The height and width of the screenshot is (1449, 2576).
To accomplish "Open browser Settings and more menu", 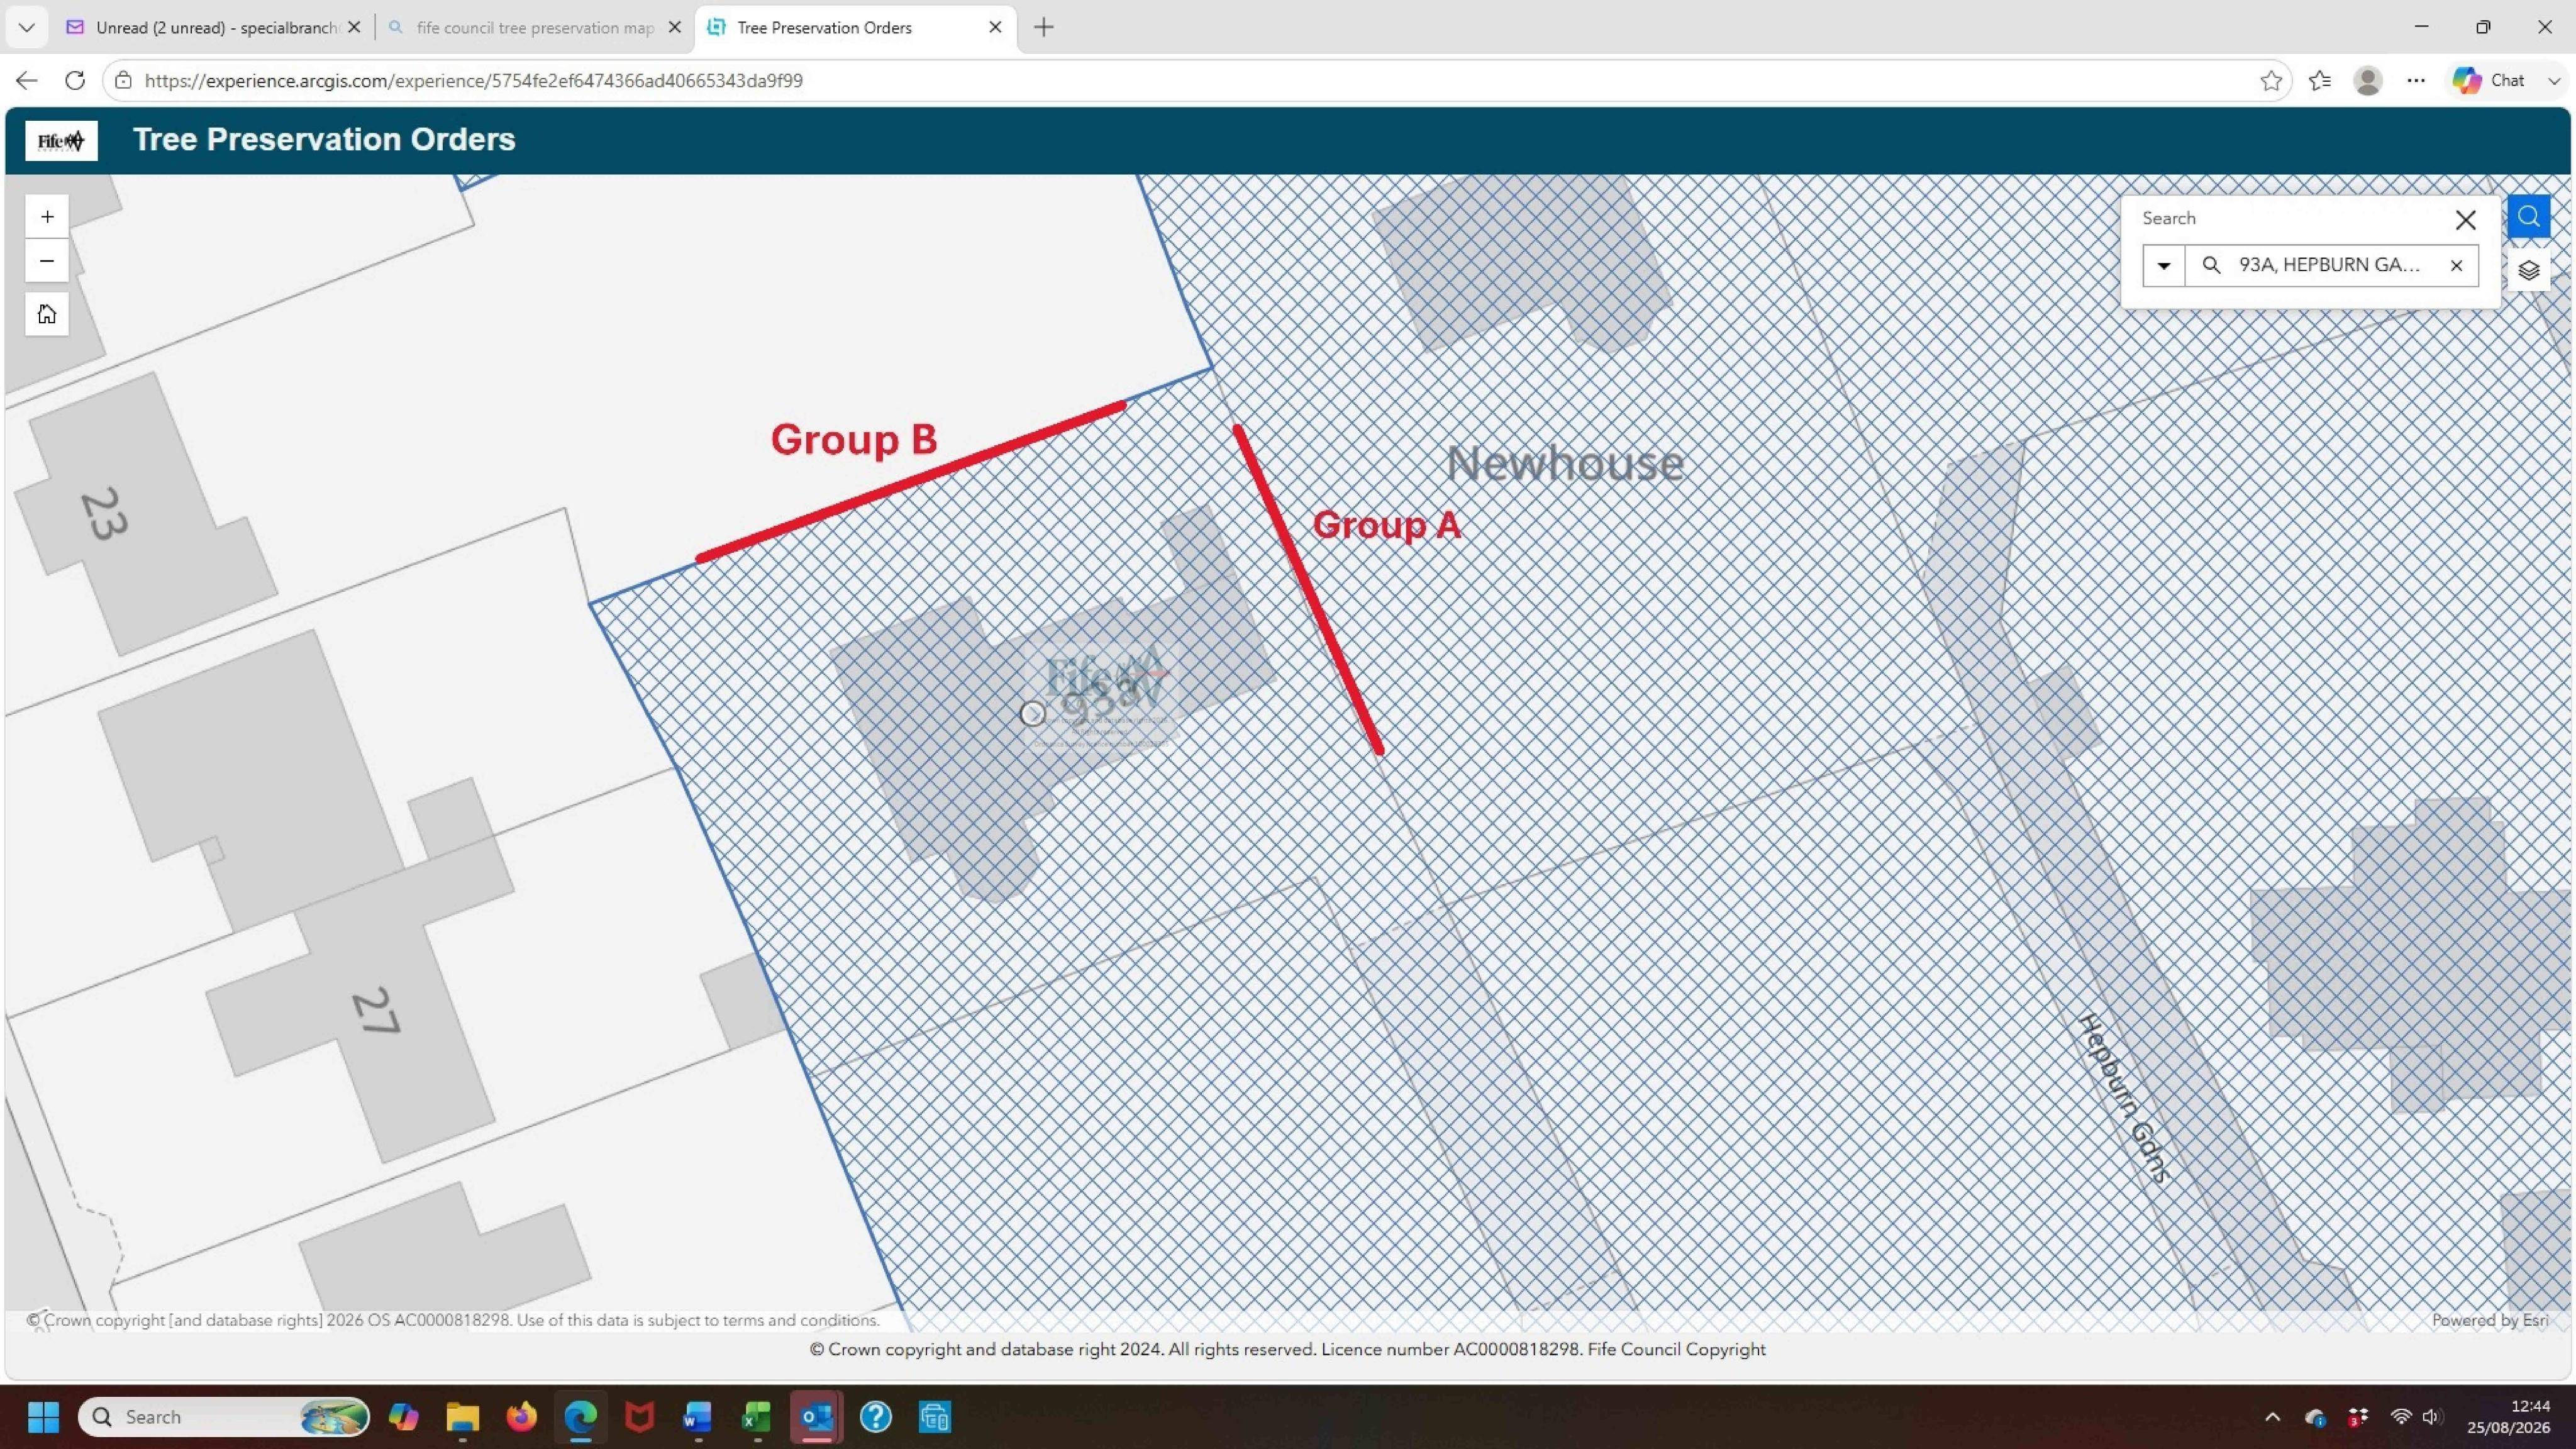I will click(x=2416, y=80).
